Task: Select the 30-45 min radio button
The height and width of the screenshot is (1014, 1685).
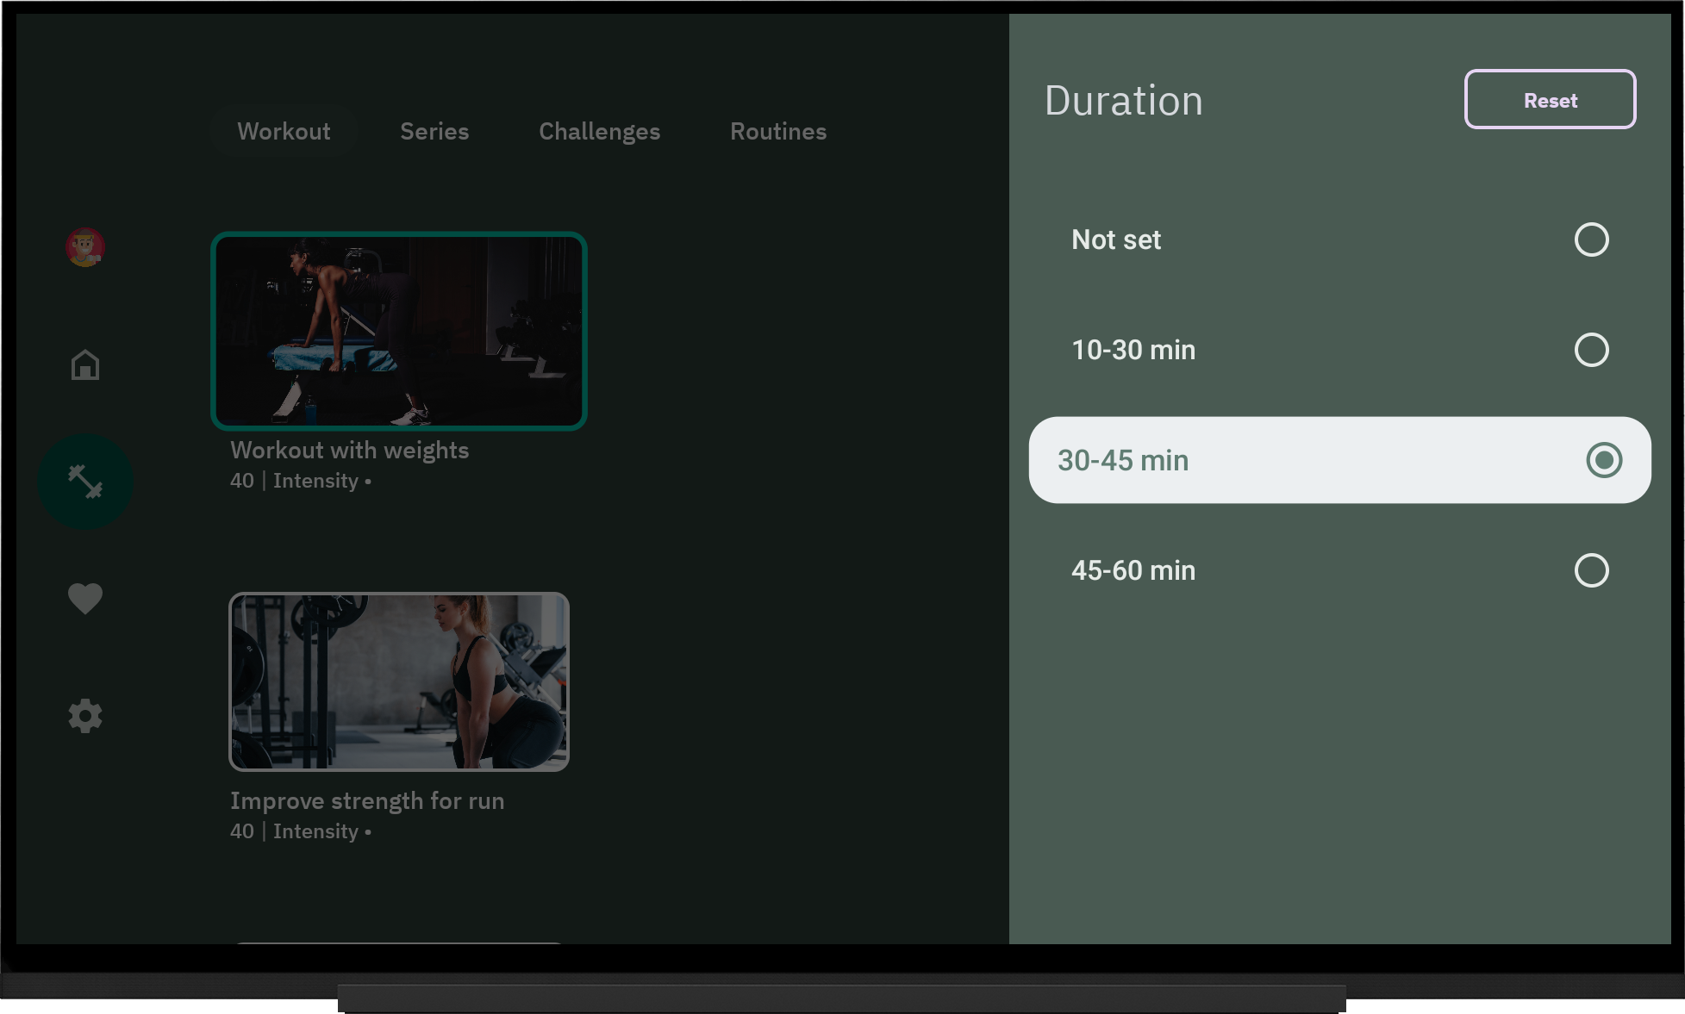Action: pyautogui.click(x=1603, y=460)
